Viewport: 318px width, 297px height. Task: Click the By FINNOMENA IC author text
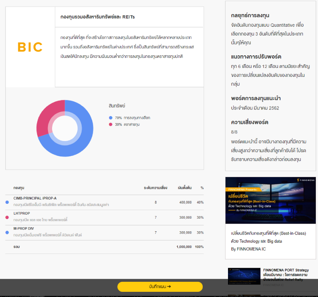point(248,249)
